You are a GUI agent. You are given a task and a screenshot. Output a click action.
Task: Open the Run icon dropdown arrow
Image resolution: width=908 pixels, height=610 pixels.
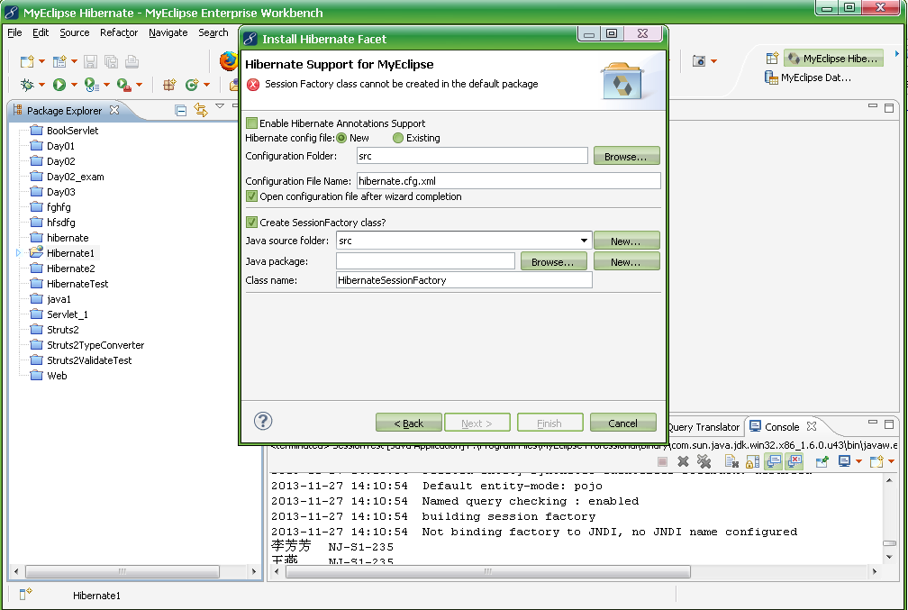(74, 85)
